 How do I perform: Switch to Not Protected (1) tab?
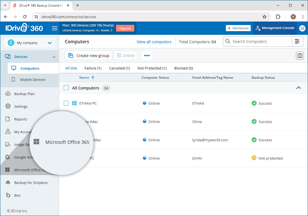(x=152, y=68)
